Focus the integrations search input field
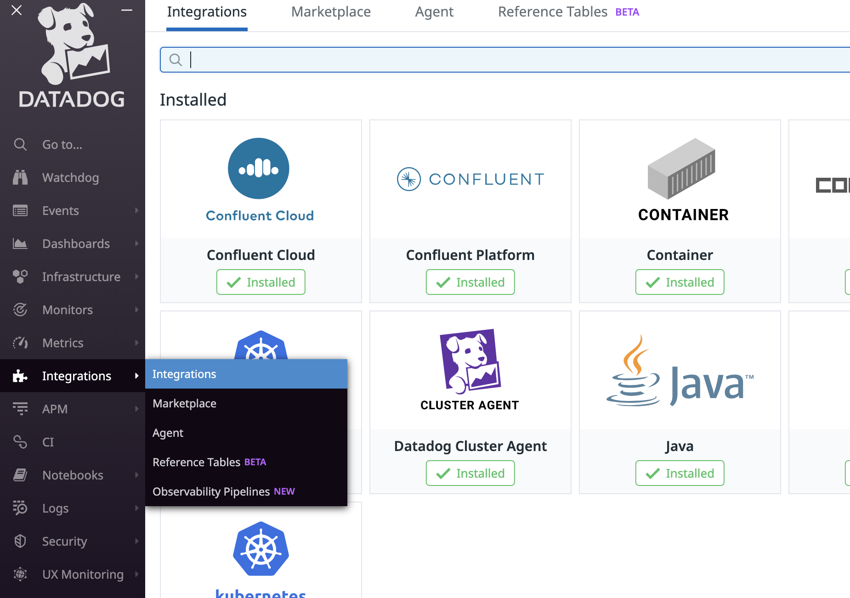This screenshot has height=598, width=850. pyautogui.click(x=505, y=60)
